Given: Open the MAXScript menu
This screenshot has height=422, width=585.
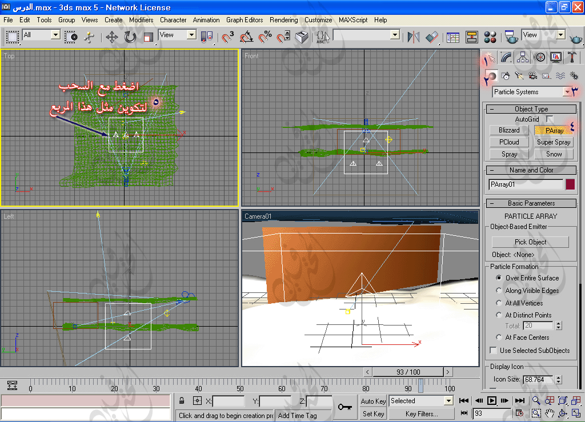Looking at the screenshot, I should coord(353,20).
